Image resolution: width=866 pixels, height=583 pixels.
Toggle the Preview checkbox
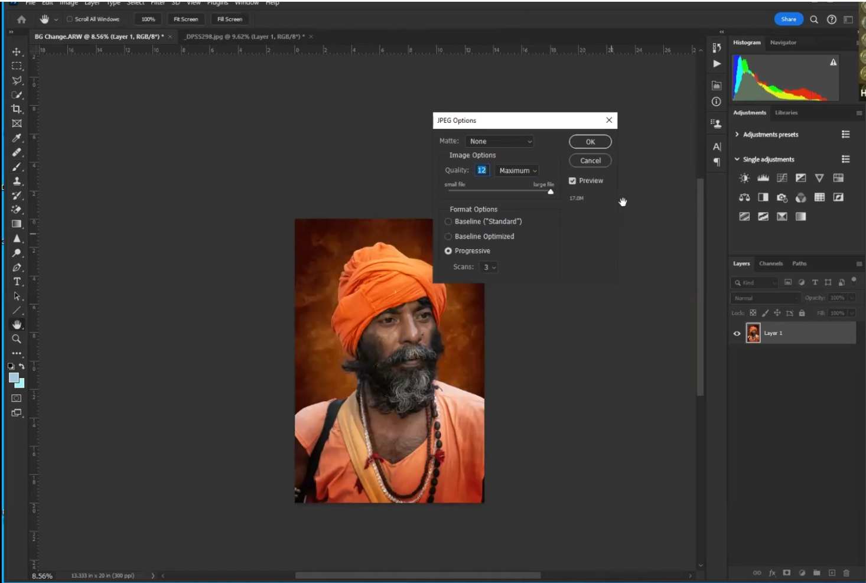(x=572, y=181)
